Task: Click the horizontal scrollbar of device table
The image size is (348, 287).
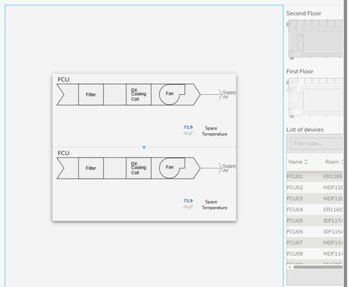Action: (x=318, y=267)
